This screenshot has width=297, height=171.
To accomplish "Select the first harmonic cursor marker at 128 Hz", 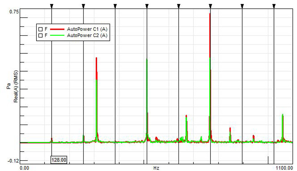I will (x=52, y=6).
